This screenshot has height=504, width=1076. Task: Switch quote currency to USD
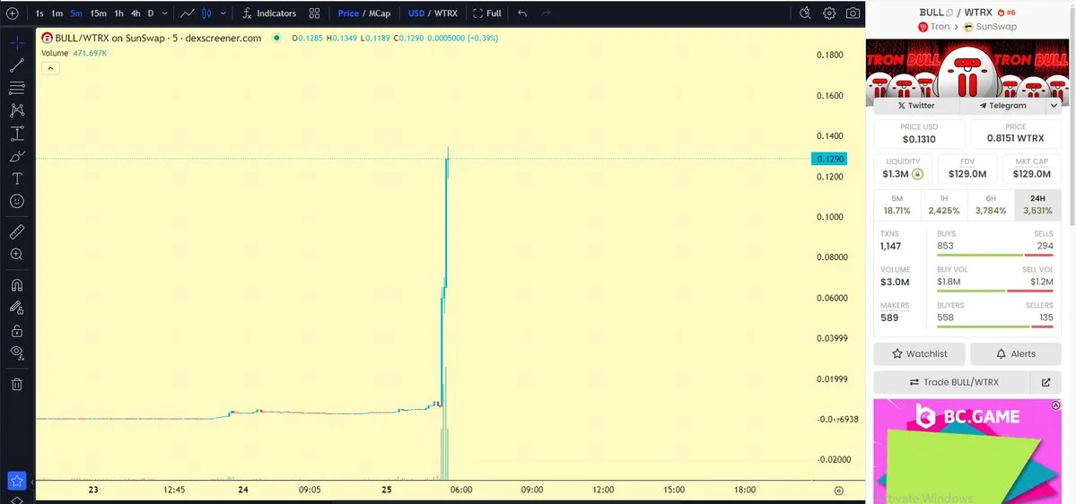416,13
